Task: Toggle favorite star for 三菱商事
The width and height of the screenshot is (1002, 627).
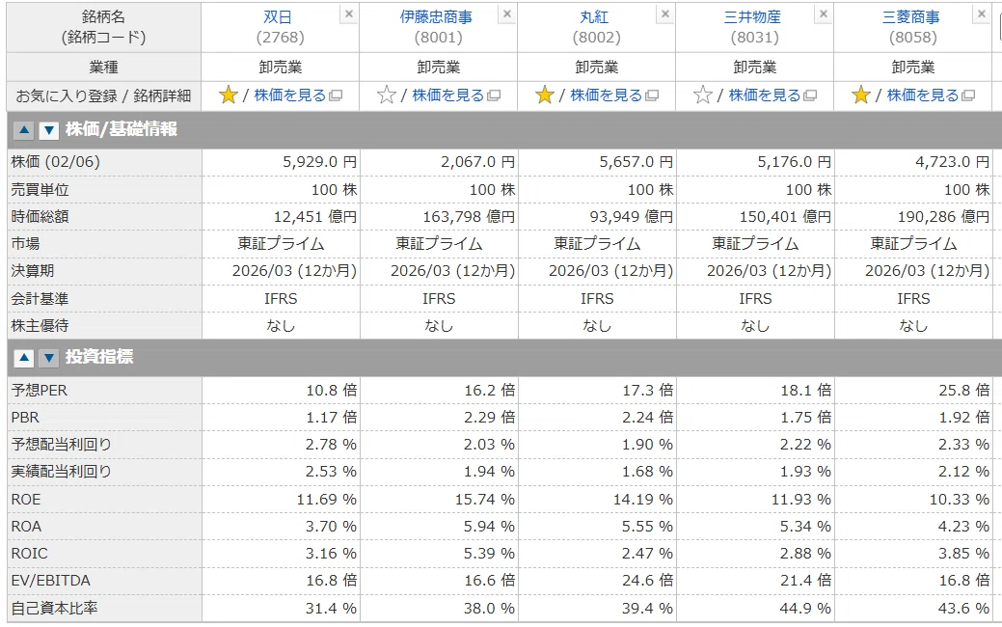Action: point(861,95)
